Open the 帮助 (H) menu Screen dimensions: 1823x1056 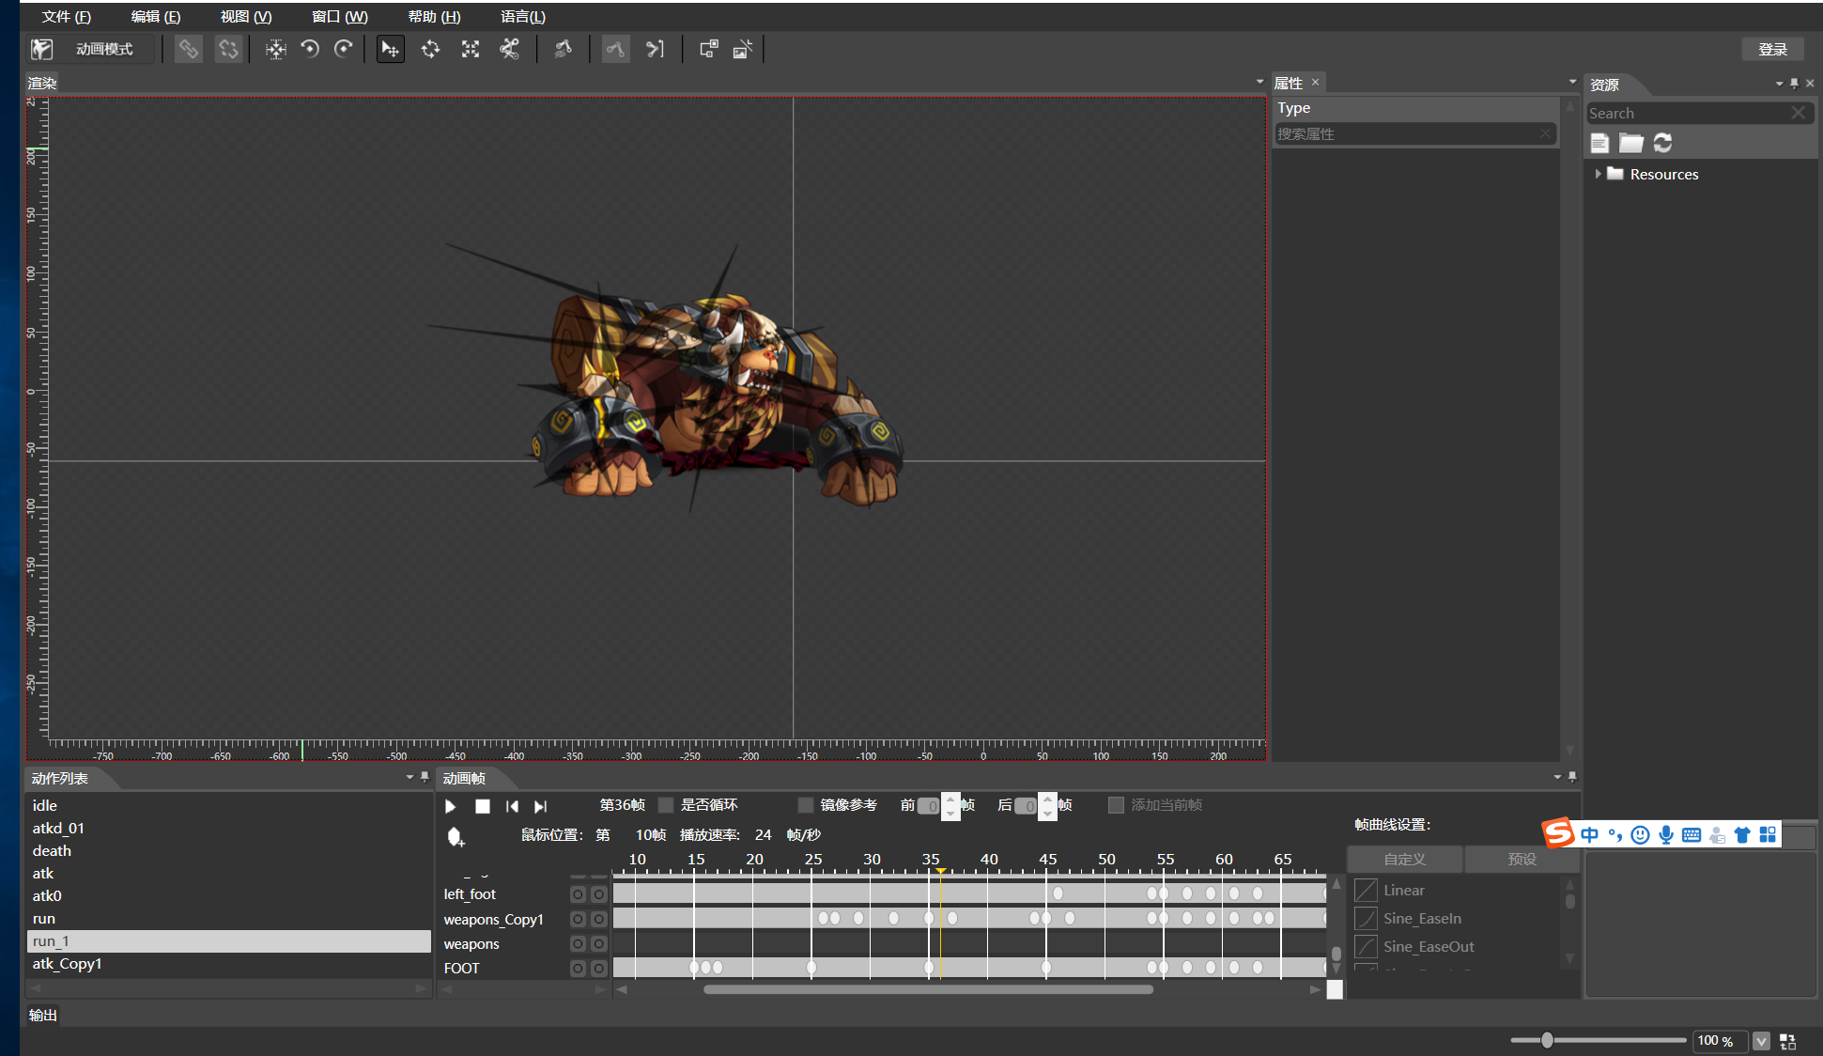(x=435, y=17)
